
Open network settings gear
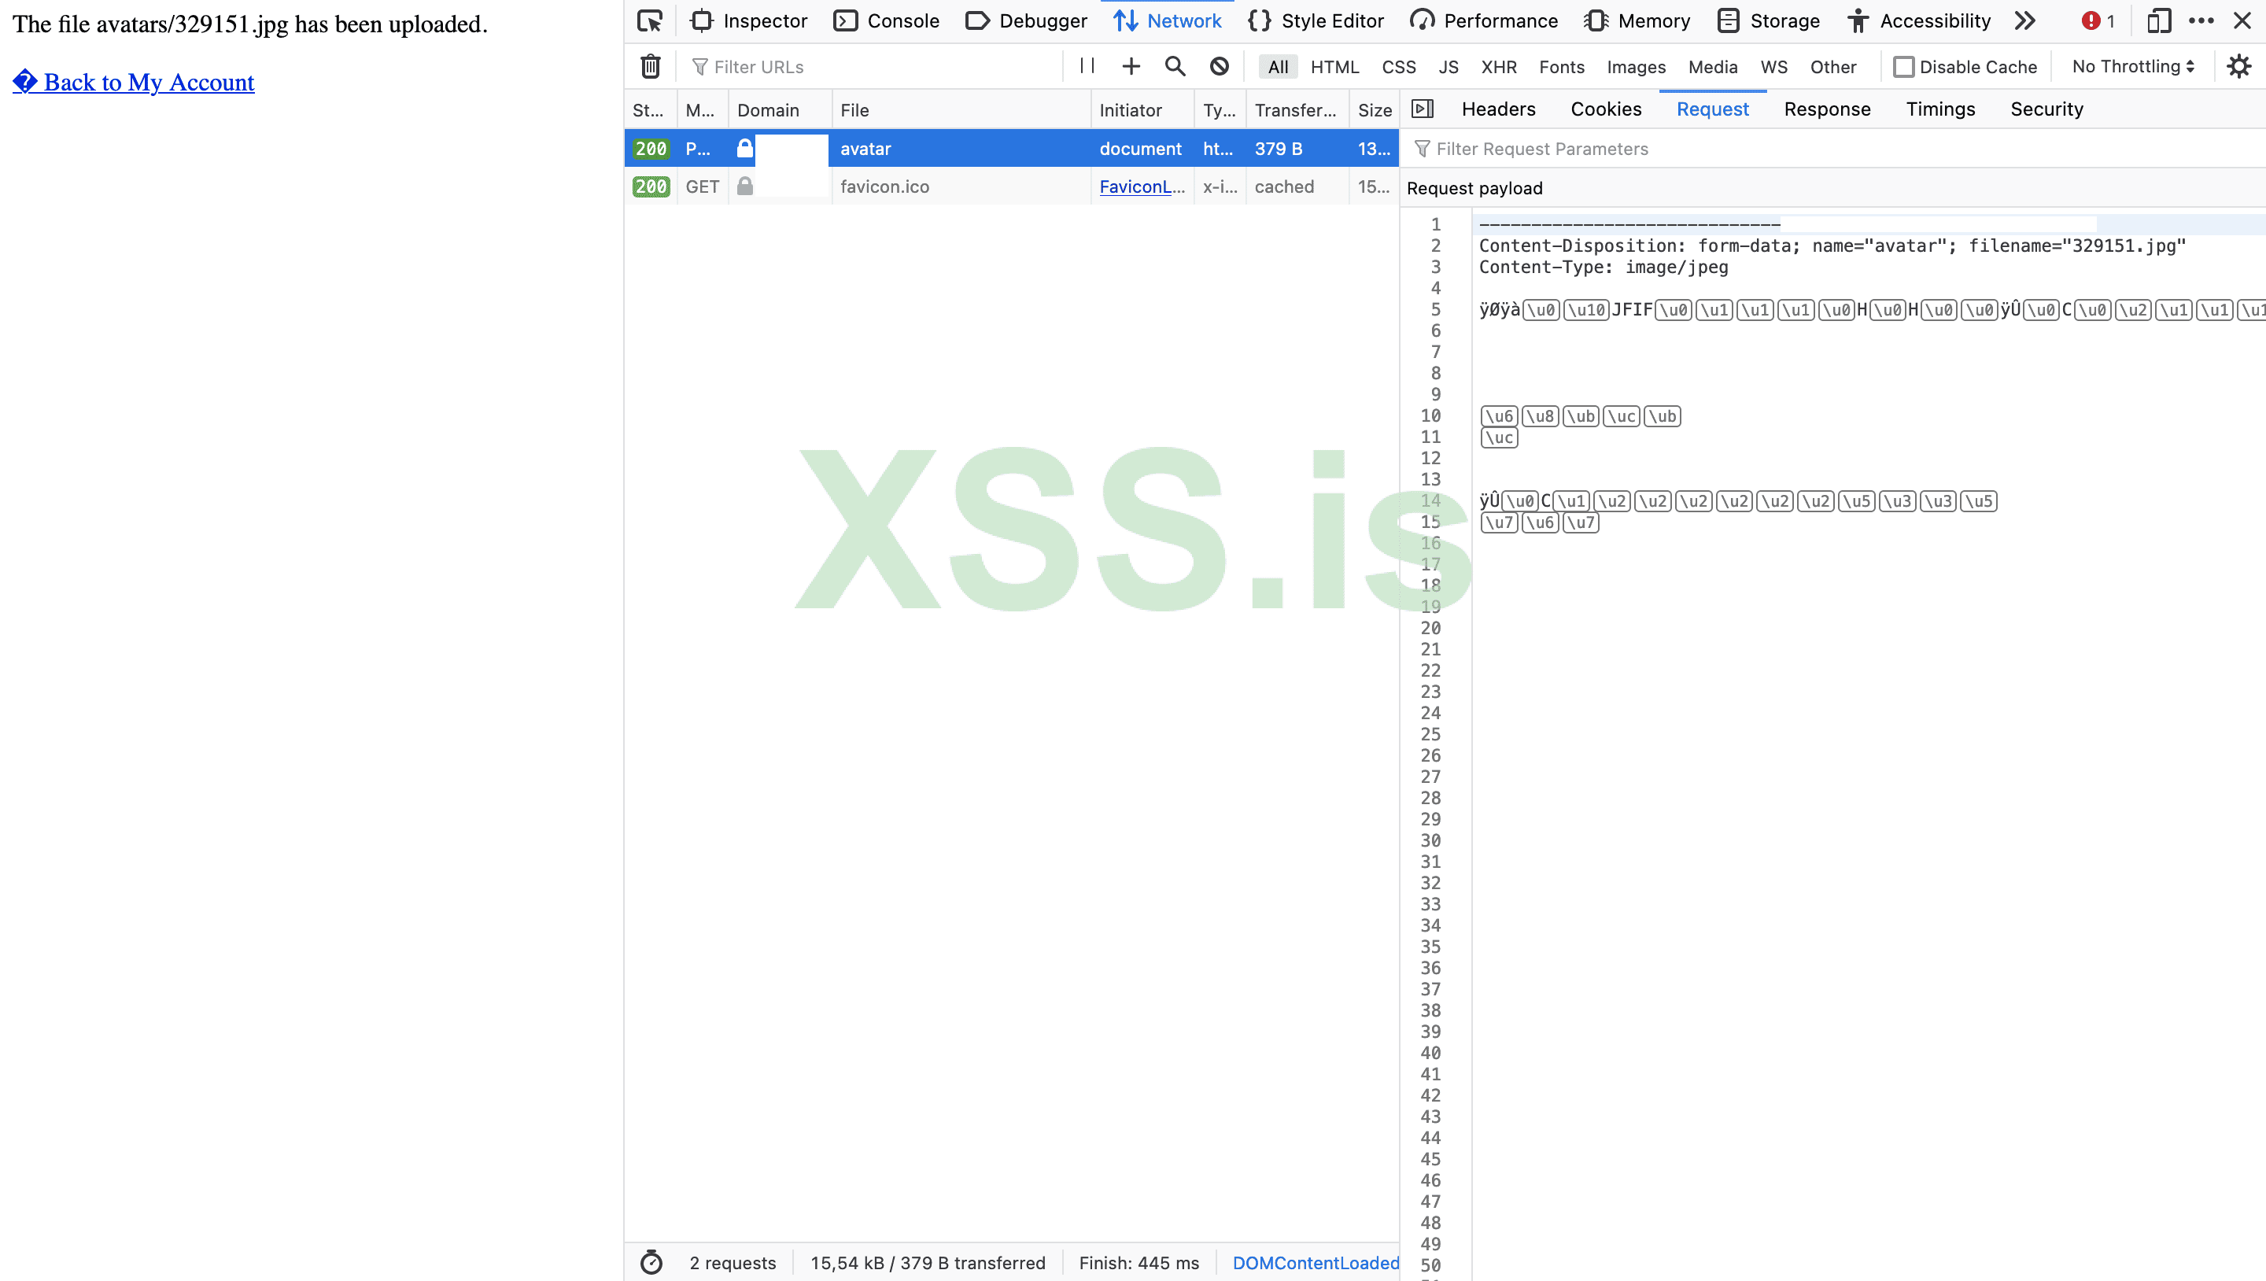click(2238, 66)
